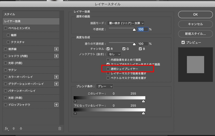215x136 pixels.
Task: Enable the サテン checkbox
Action: point(5,70)
